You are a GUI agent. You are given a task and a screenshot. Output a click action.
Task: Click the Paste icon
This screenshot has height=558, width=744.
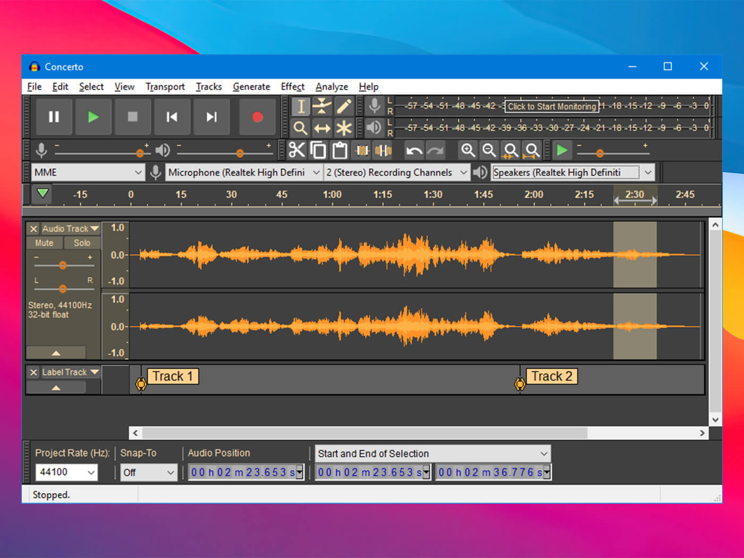coord(340,150)
